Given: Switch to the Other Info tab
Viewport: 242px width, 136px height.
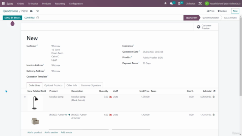Looking at the screenshot, I should coord(71,85).
